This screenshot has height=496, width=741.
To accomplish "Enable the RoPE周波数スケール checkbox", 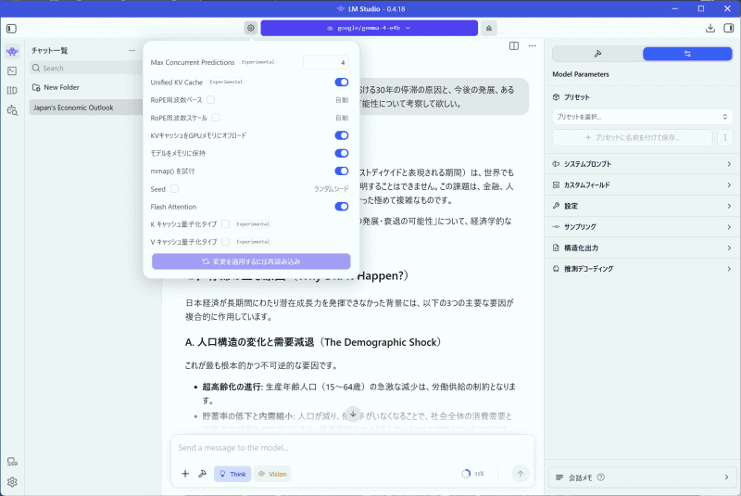I will [x=216, y=117].
